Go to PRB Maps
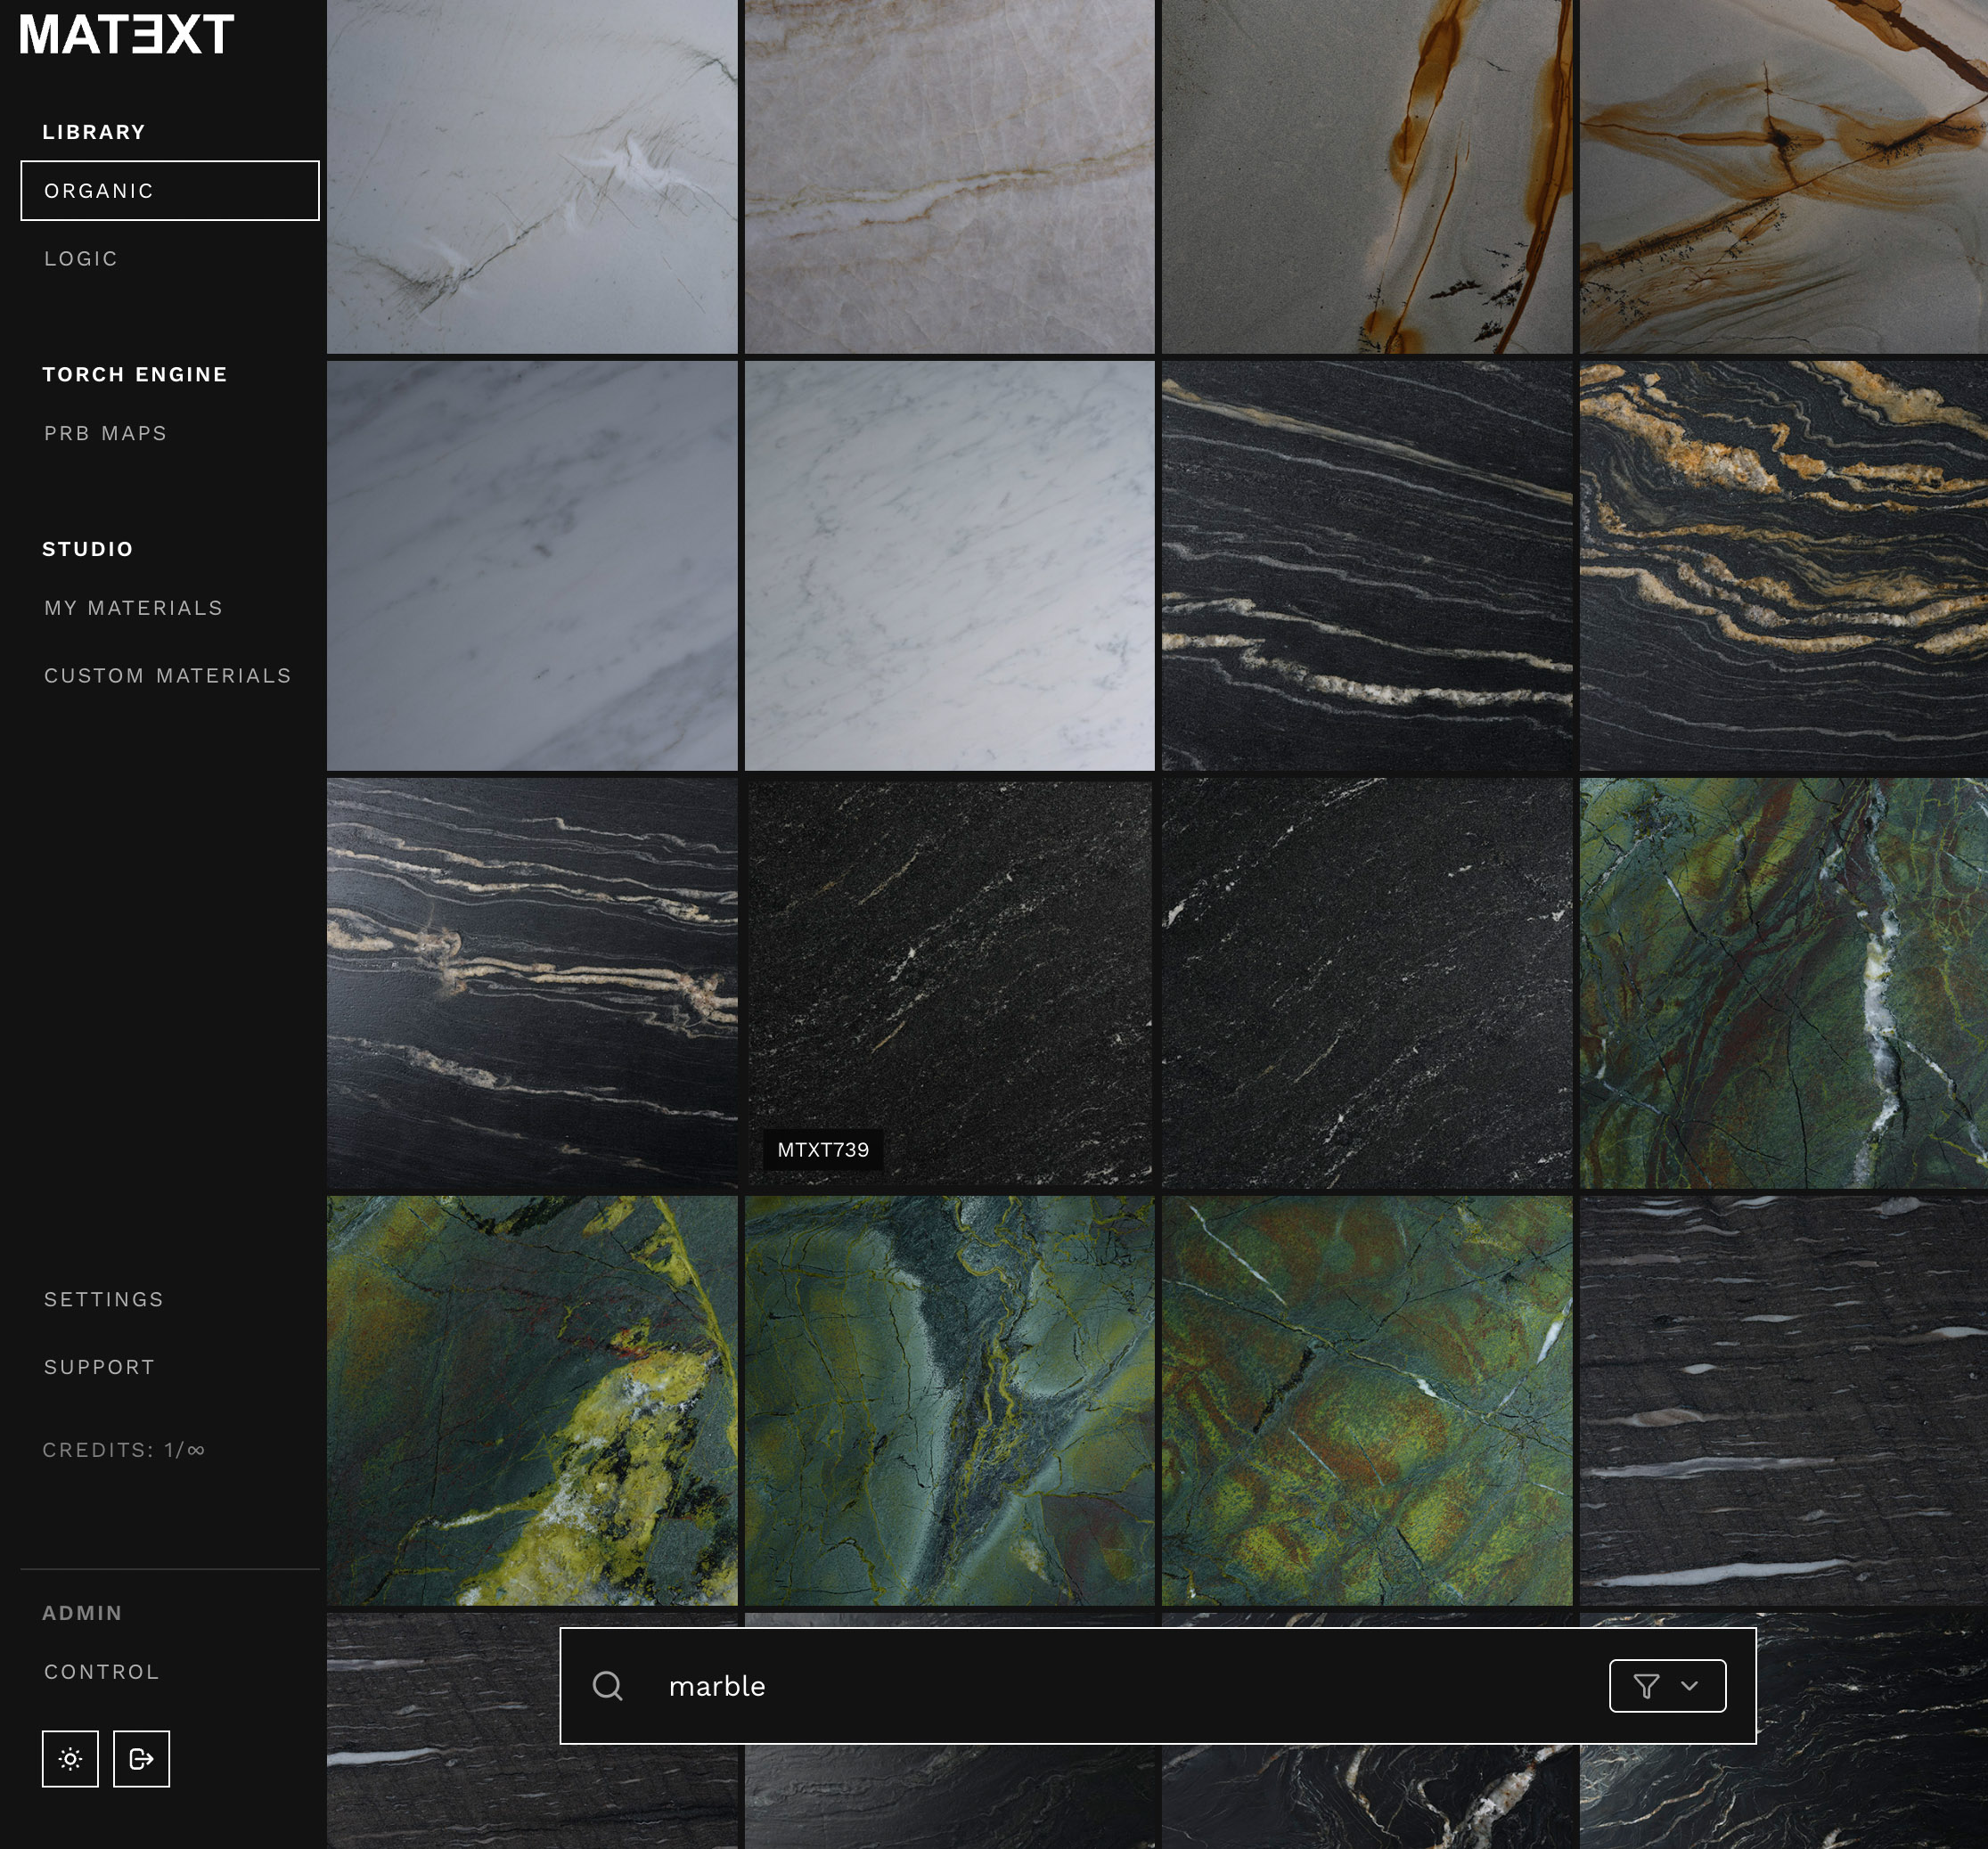 pyautogui.click(x=105, y=433)
